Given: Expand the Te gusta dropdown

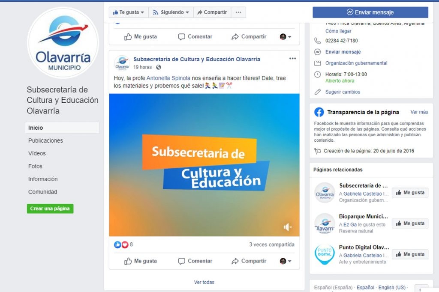Looking at the screenshot, I should coord(129,12).
